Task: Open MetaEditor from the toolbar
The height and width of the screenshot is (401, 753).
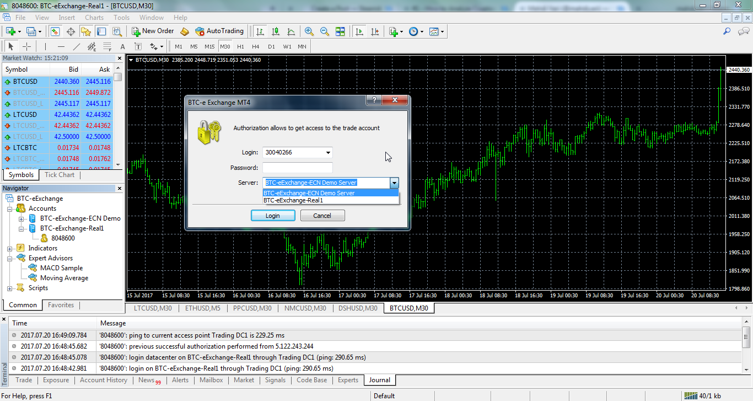Action: pyautogui.click(x=185, y=31)
